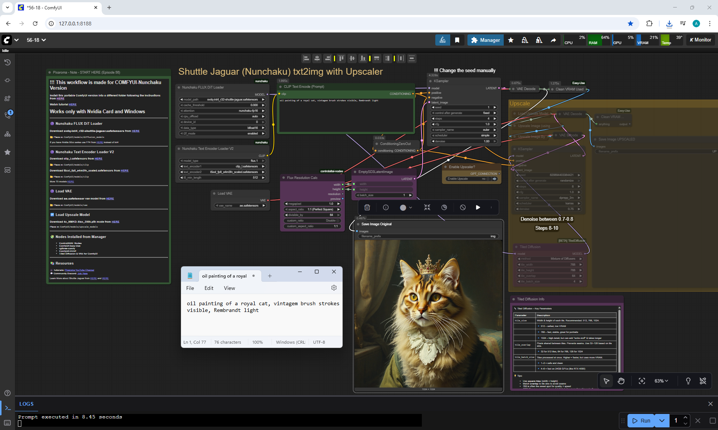
Task: Click the bookmark icon in top toolbar
Action: click(x=457, y=40)
